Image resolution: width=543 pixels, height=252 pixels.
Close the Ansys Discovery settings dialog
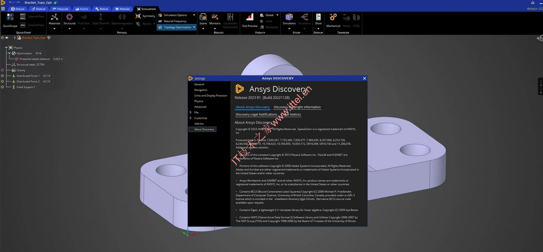(364, 78)
